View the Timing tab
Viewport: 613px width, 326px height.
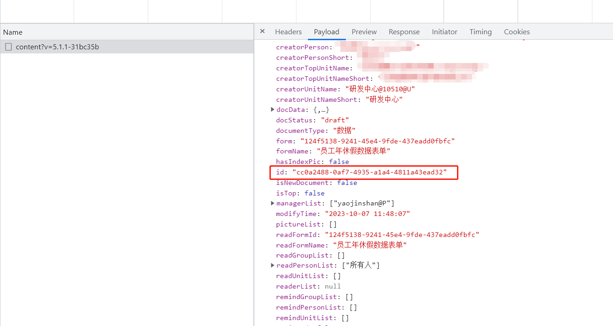point(480,32)
